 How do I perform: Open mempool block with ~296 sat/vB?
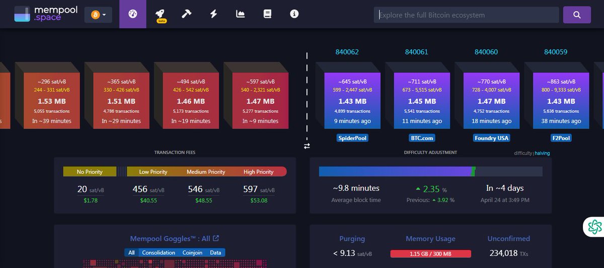pos(52,100)
